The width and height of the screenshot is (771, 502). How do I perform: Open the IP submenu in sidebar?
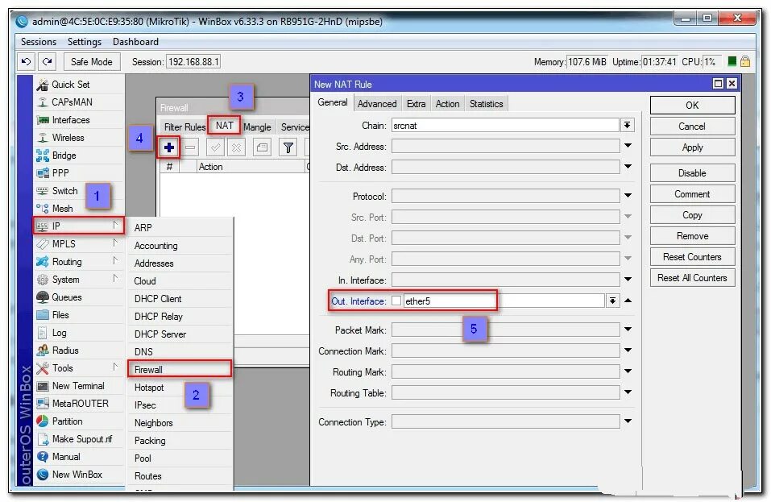coord(78,226)
